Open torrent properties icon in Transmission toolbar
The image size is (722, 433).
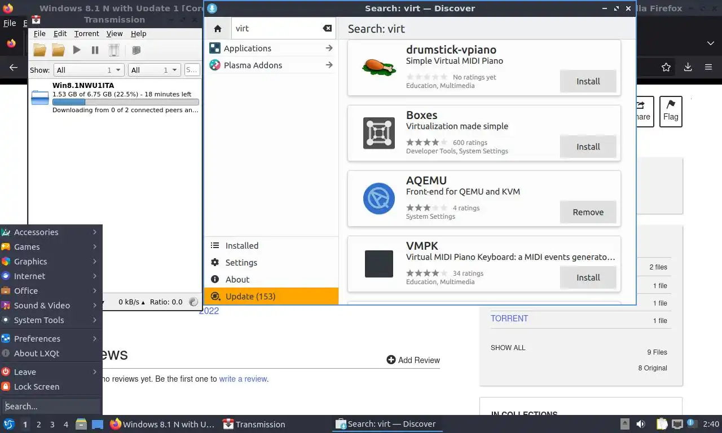(x=136, y=50)
